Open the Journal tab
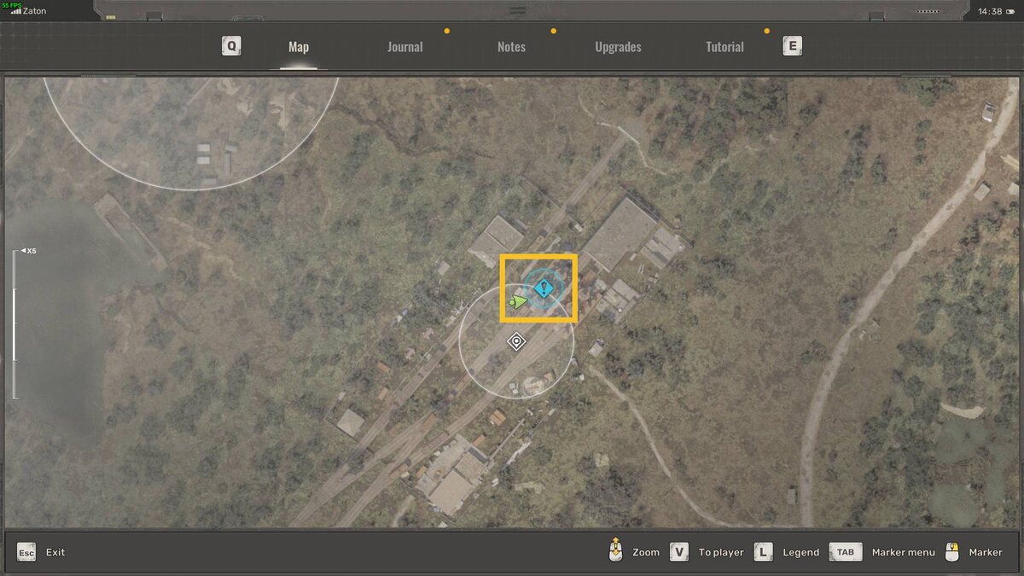 pyautogui.click(x=404, y=47)
